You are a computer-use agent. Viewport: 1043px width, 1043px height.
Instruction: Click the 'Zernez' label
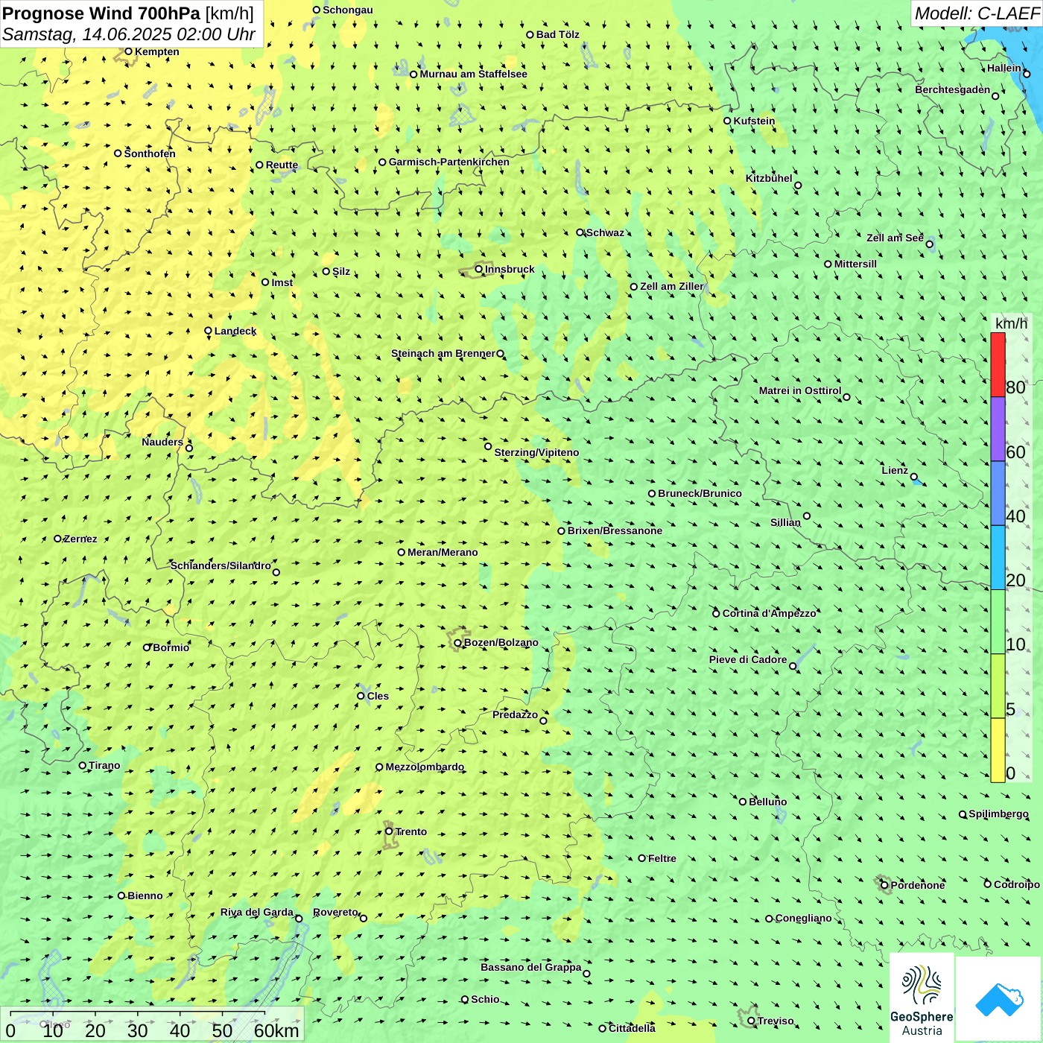[80, 539]
